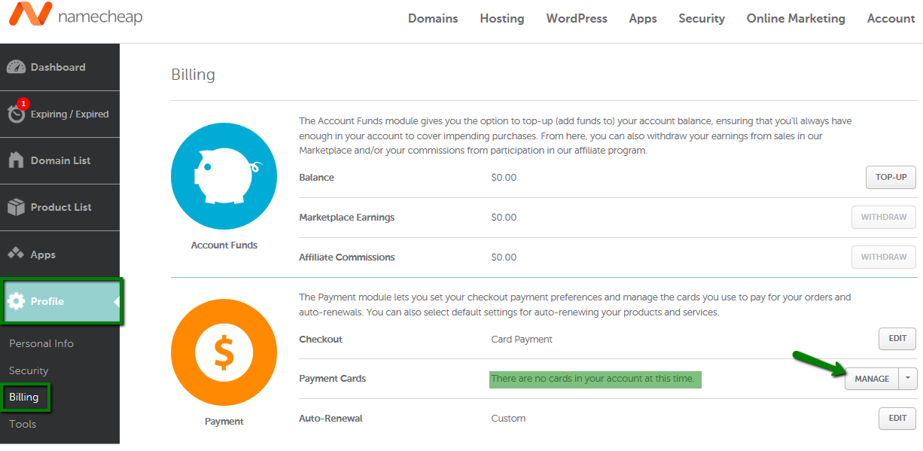923x451 pixels.
Task: Click the no cards in account message
Action: click(592, 379)
